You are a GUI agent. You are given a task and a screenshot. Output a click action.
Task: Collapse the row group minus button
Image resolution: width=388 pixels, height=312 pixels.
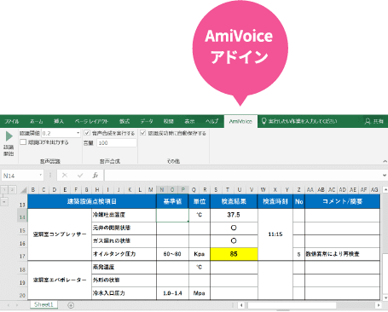click(4, 201)
